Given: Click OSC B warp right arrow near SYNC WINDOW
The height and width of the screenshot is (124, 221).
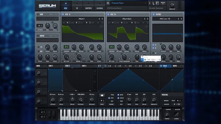Looking at the screenshot, I should (129, 59).
